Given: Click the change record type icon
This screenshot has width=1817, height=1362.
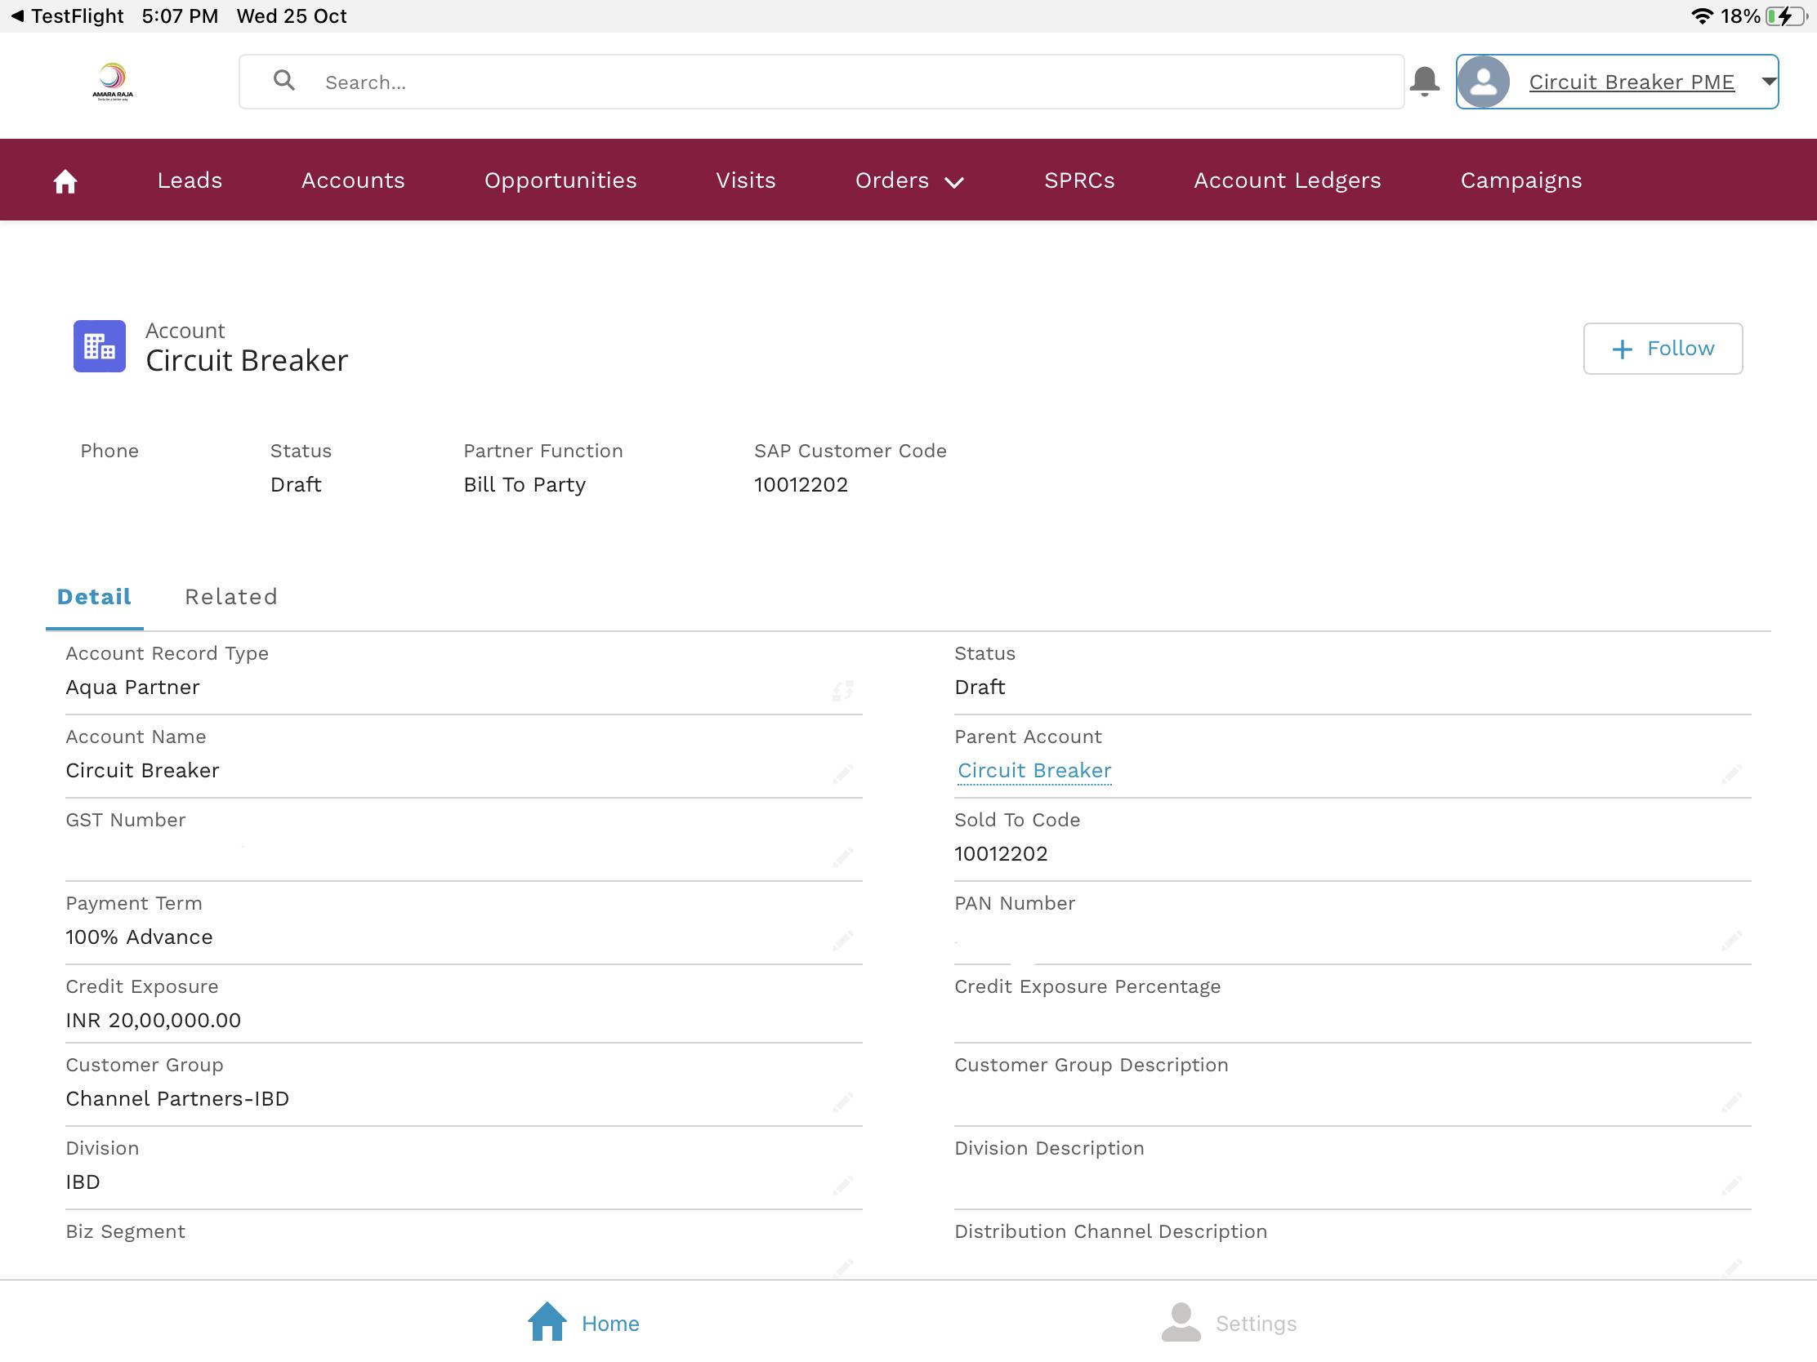Looking at the screenshot, I should pos(843,691).
